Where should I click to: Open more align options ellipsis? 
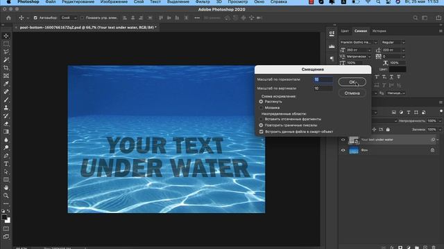pyautogui.click(x=197, y=18)
